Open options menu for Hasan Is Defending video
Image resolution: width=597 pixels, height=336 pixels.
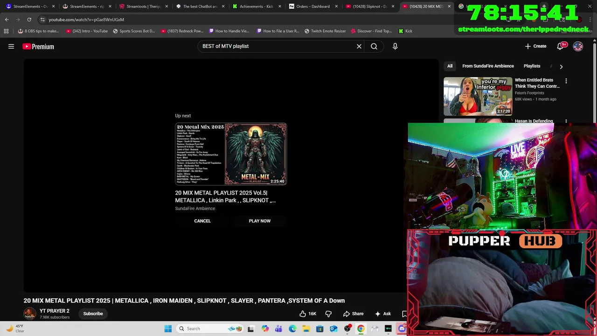coord(566,121)
